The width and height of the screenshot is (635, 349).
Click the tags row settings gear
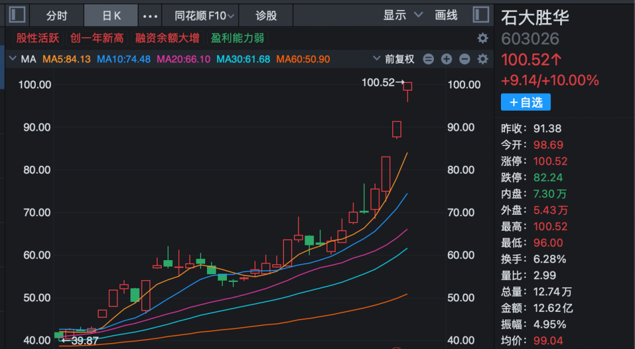click(483, 38)
